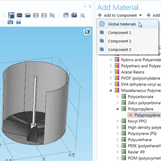161x161 pixels.
Task: Take an image snapshot with camera icon
Action: [10, 22]
